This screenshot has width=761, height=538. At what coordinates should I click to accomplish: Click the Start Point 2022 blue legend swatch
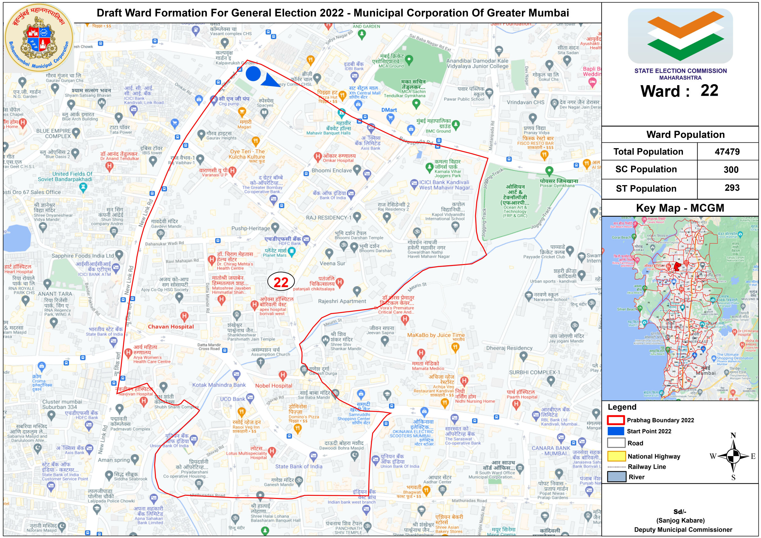[616, 431]
